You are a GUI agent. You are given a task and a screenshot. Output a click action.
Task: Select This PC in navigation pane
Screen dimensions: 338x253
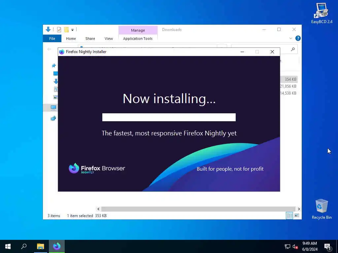coord(53,107)
